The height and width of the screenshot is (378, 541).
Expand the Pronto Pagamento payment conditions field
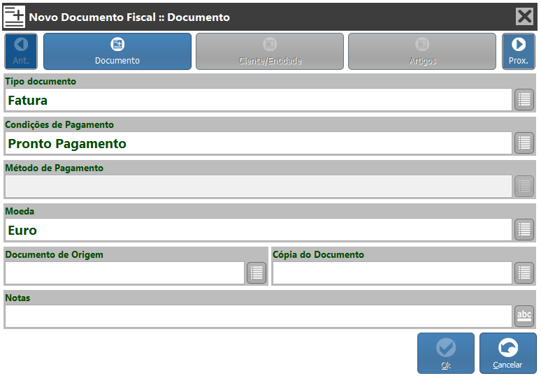coord(258,143)
